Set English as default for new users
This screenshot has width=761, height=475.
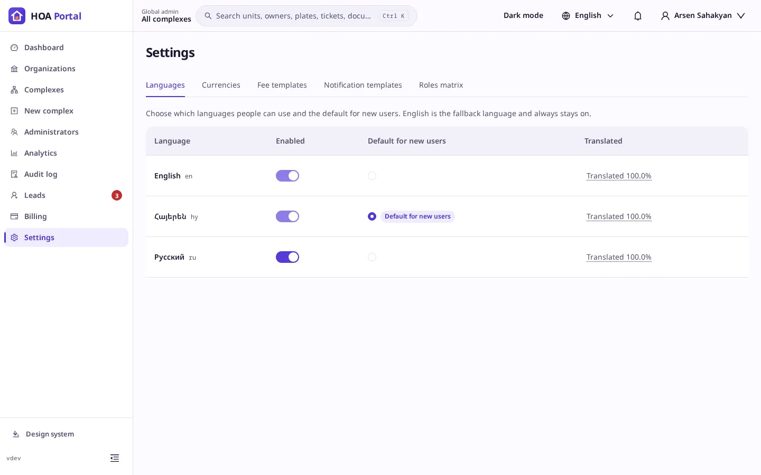pos(372,176)
